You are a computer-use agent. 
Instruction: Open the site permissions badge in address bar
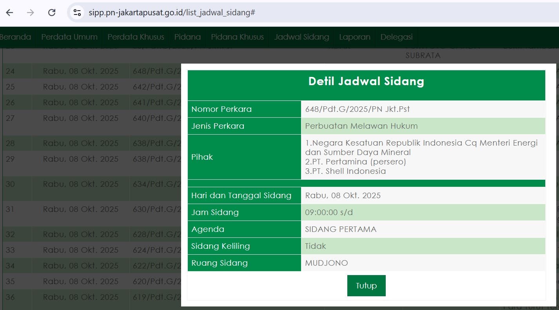[x=77, y=12]
